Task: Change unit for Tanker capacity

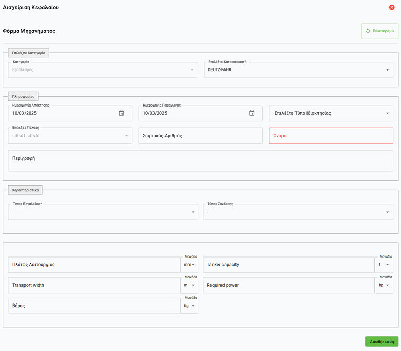Action: pyautogui.click(x=384, y=264)
